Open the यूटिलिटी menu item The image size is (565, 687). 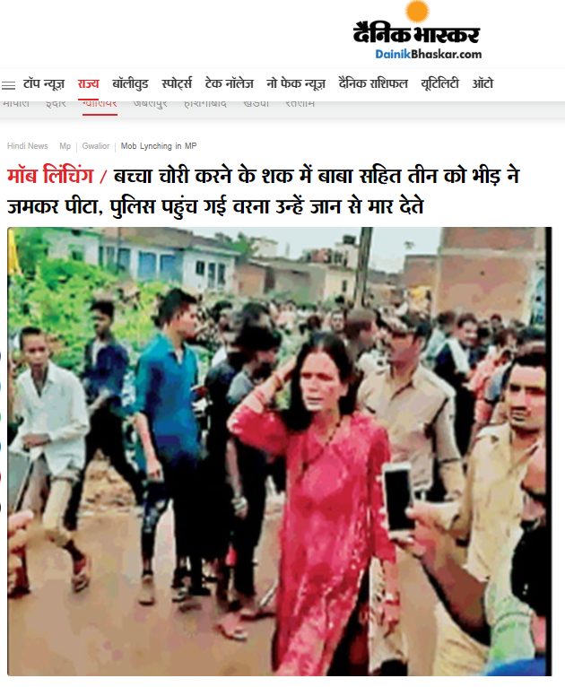tap(439, 83)
